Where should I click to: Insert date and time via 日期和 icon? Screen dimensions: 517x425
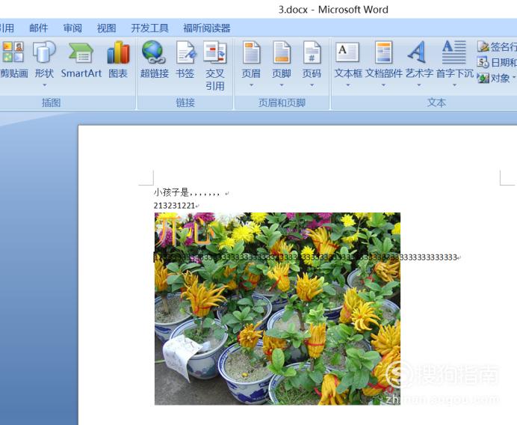(x=483, y=62)
